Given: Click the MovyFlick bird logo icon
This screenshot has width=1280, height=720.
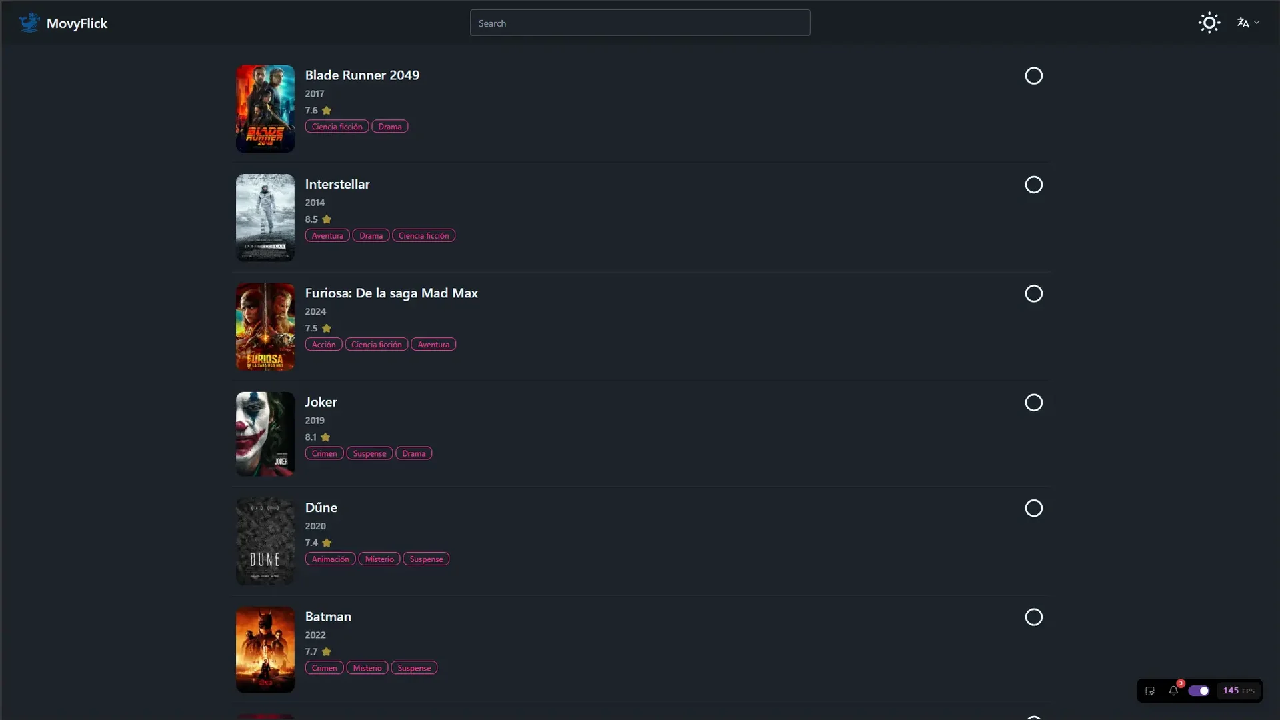Looking at the screenshot, I should (x=29, y=23).
